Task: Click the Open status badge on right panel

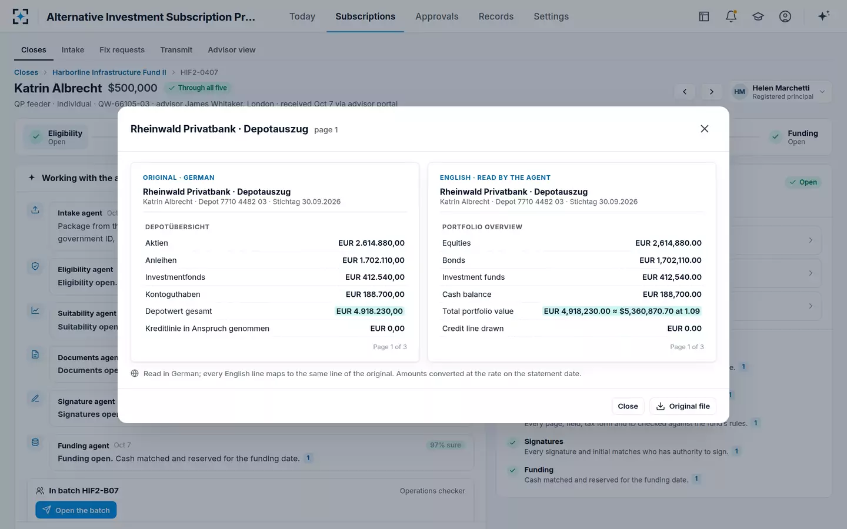Action: [x=803, y=182]
